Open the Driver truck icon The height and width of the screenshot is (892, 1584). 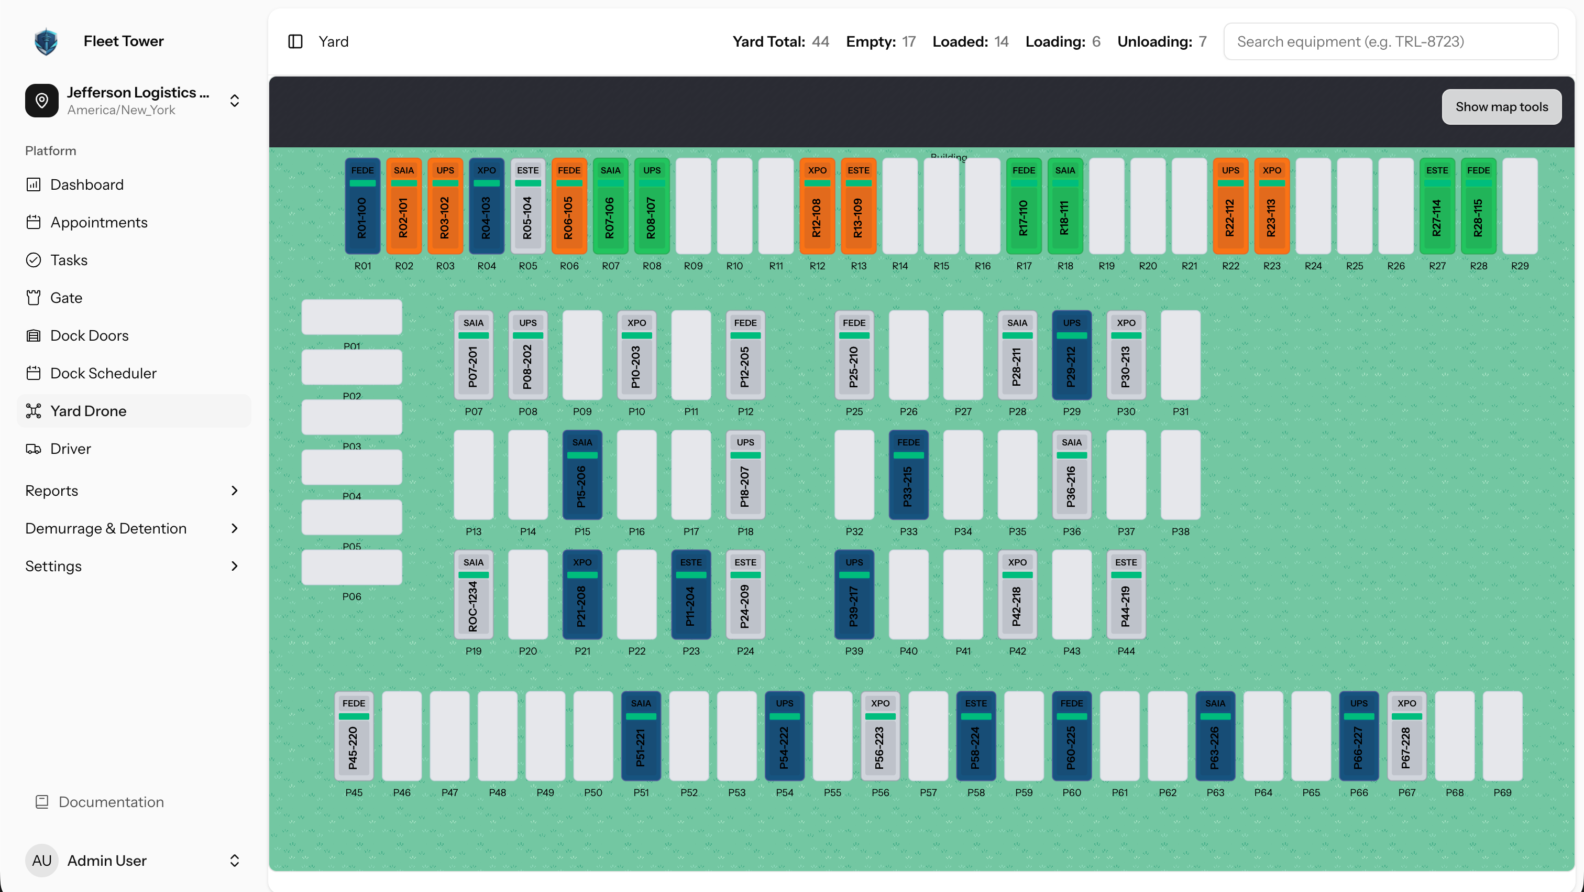click(34, 449)
